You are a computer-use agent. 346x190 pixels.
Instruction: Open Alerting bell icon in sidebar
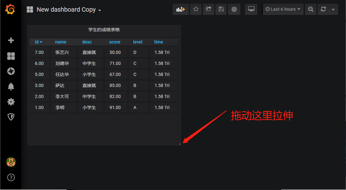[x=11, y=86]
